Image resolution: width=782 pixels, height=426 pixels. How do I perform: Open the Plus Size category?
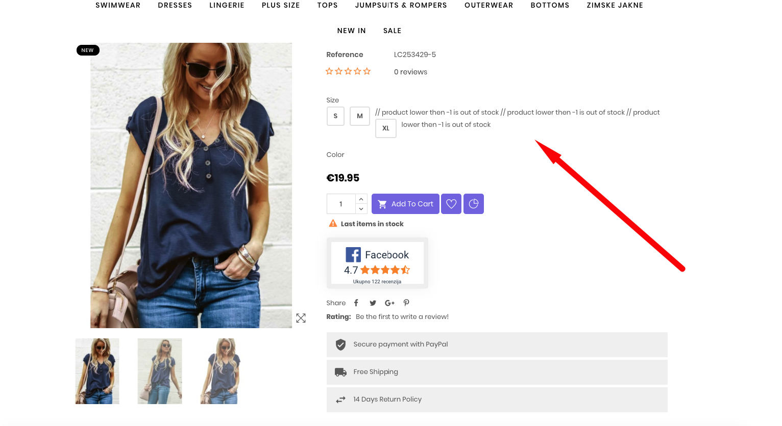coord(281,5)
